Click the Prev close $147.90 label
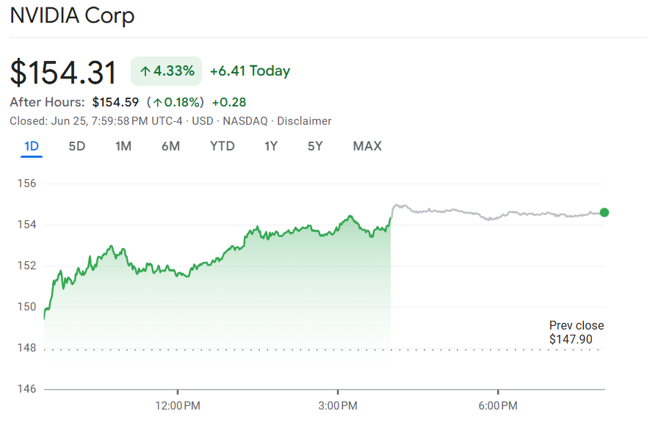The image size is (647, 422). pos(576,332)
